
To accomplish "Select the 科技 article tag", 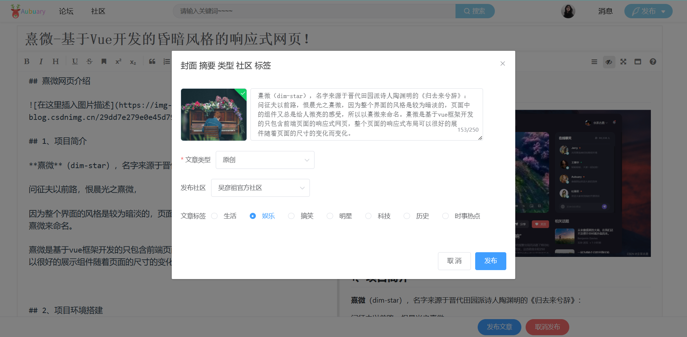I will click(368, 216).
